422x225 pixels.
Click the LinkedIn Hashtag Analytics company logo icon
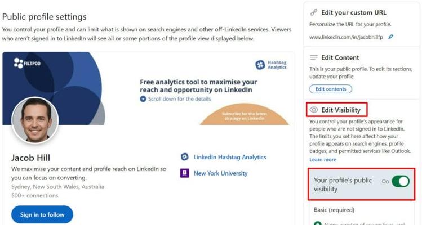[x=184, y=157]
